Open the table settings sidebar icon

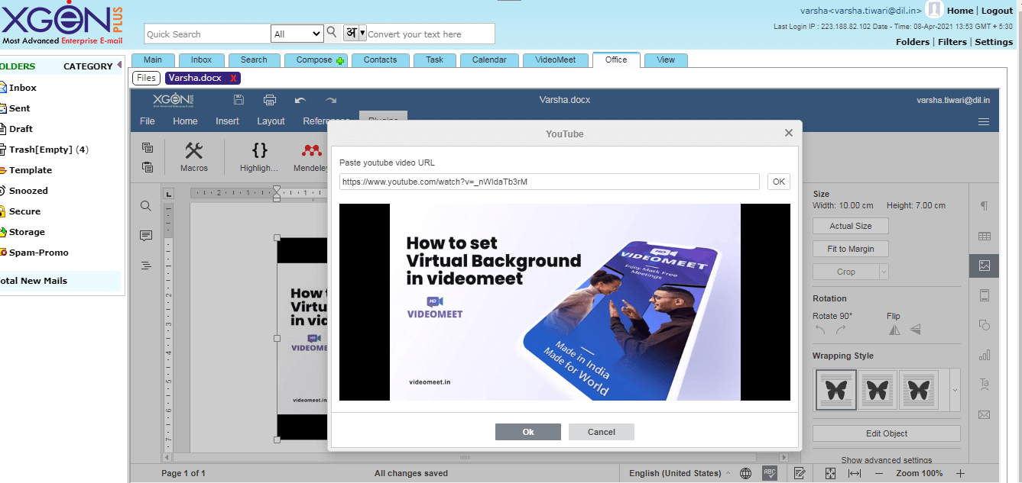coord(985,236)
